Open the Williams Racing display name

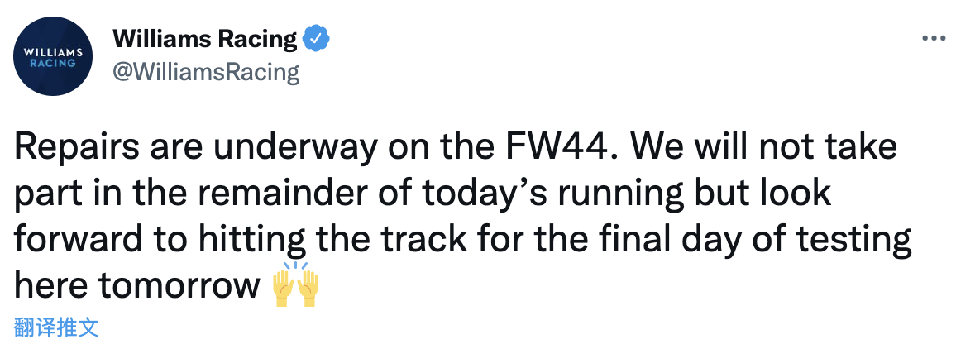(204, 38)
